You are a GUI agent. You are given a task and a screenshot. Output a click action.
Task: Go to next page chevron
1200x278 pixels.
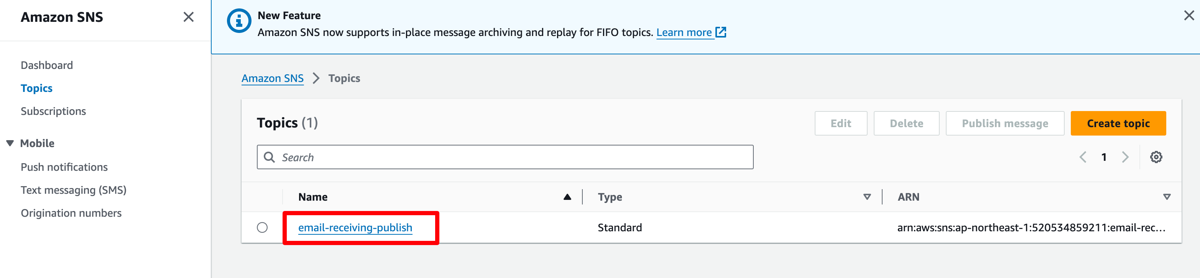[x=1125, y=157]
